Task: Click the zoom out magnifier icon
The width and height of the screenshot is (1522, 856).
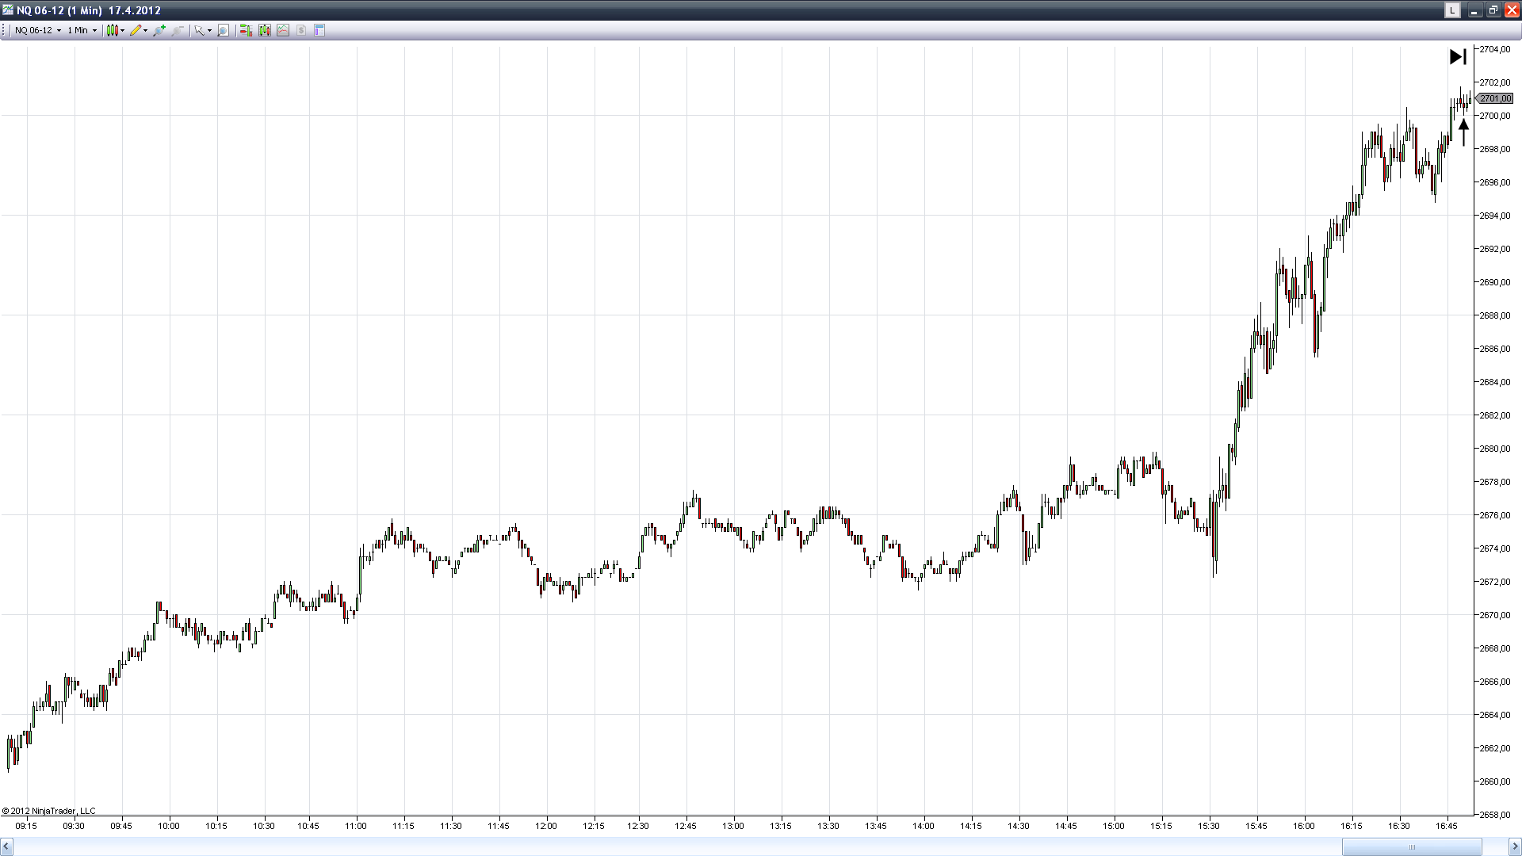Action: click(178, 30)
